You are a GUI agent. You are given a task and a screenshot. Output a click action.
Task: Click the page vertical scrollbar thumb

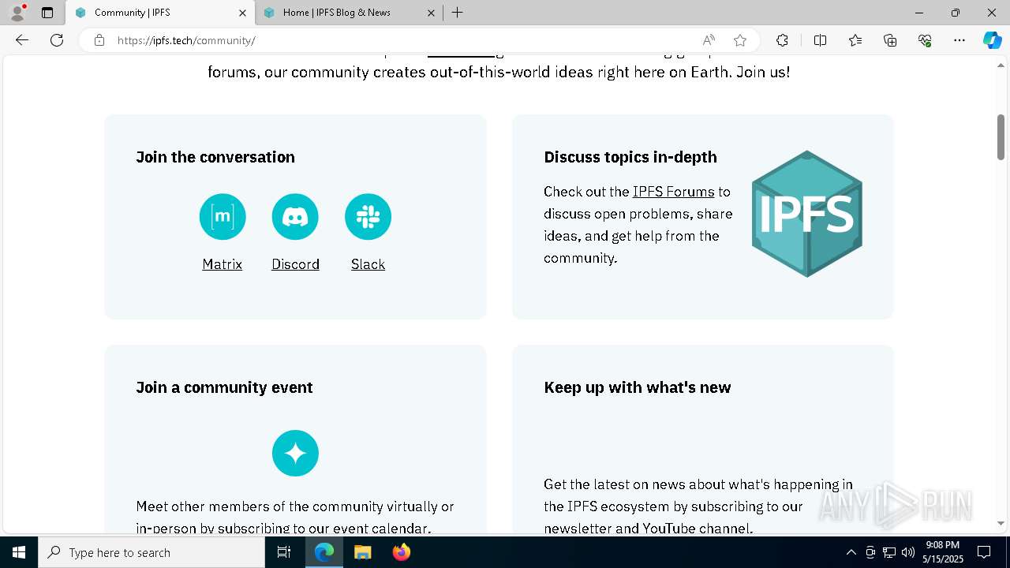(x=1001, y=136)
